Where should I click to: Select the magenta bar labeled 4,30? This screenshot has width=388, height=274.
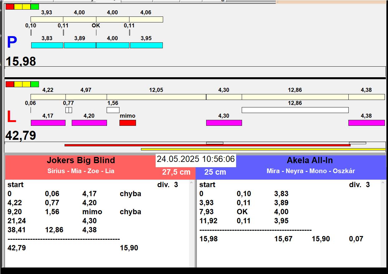coord(224,123)
